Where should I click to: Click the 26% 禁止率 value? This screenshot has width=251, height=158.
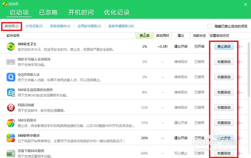[x=144, y=138]
